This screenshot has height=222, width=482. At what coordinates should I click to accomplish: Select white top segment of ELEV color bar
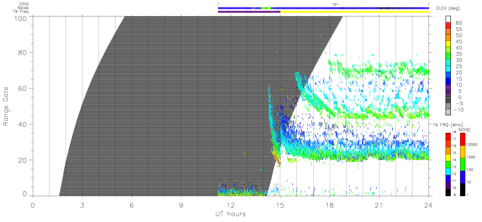pos(449,19)
